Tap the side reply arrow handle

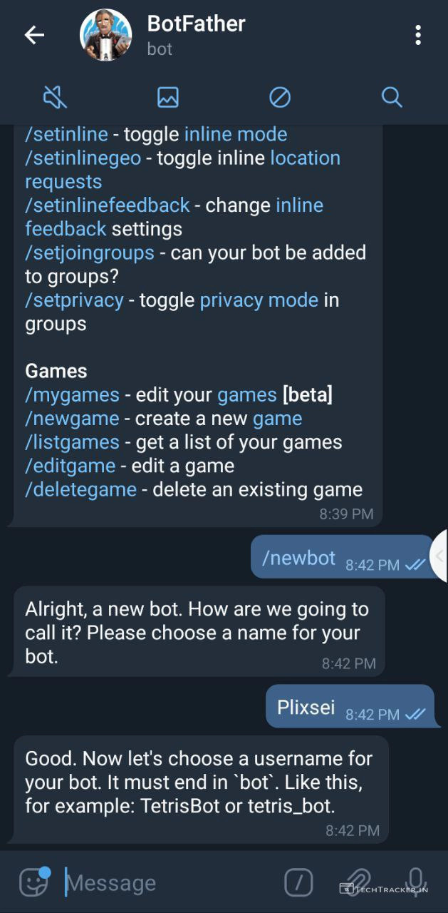[x=439, y=556]
